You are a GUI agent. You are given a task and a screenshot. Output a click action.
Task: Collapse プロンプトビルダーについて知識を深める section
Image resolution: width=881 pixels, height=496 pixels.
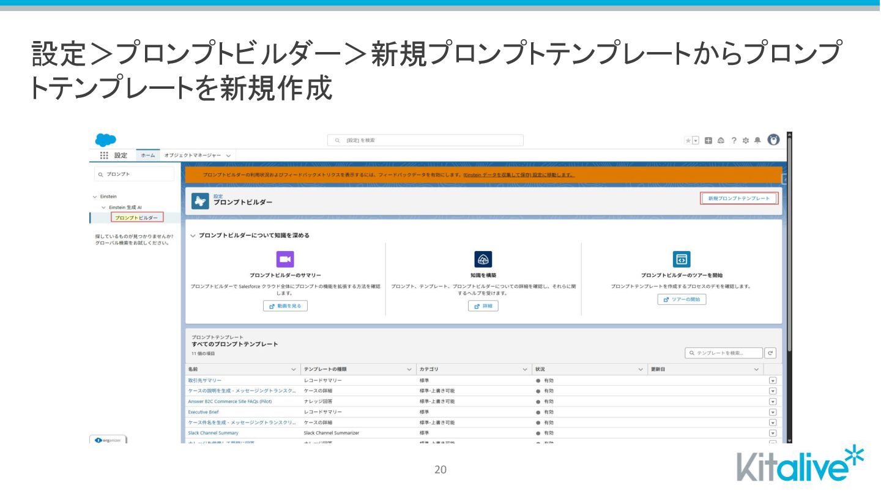click(x=193, y=235)
